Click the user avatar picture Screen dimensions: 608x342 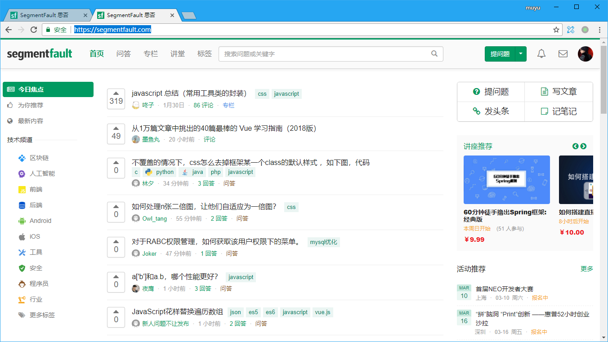click(x=585, y=54)
